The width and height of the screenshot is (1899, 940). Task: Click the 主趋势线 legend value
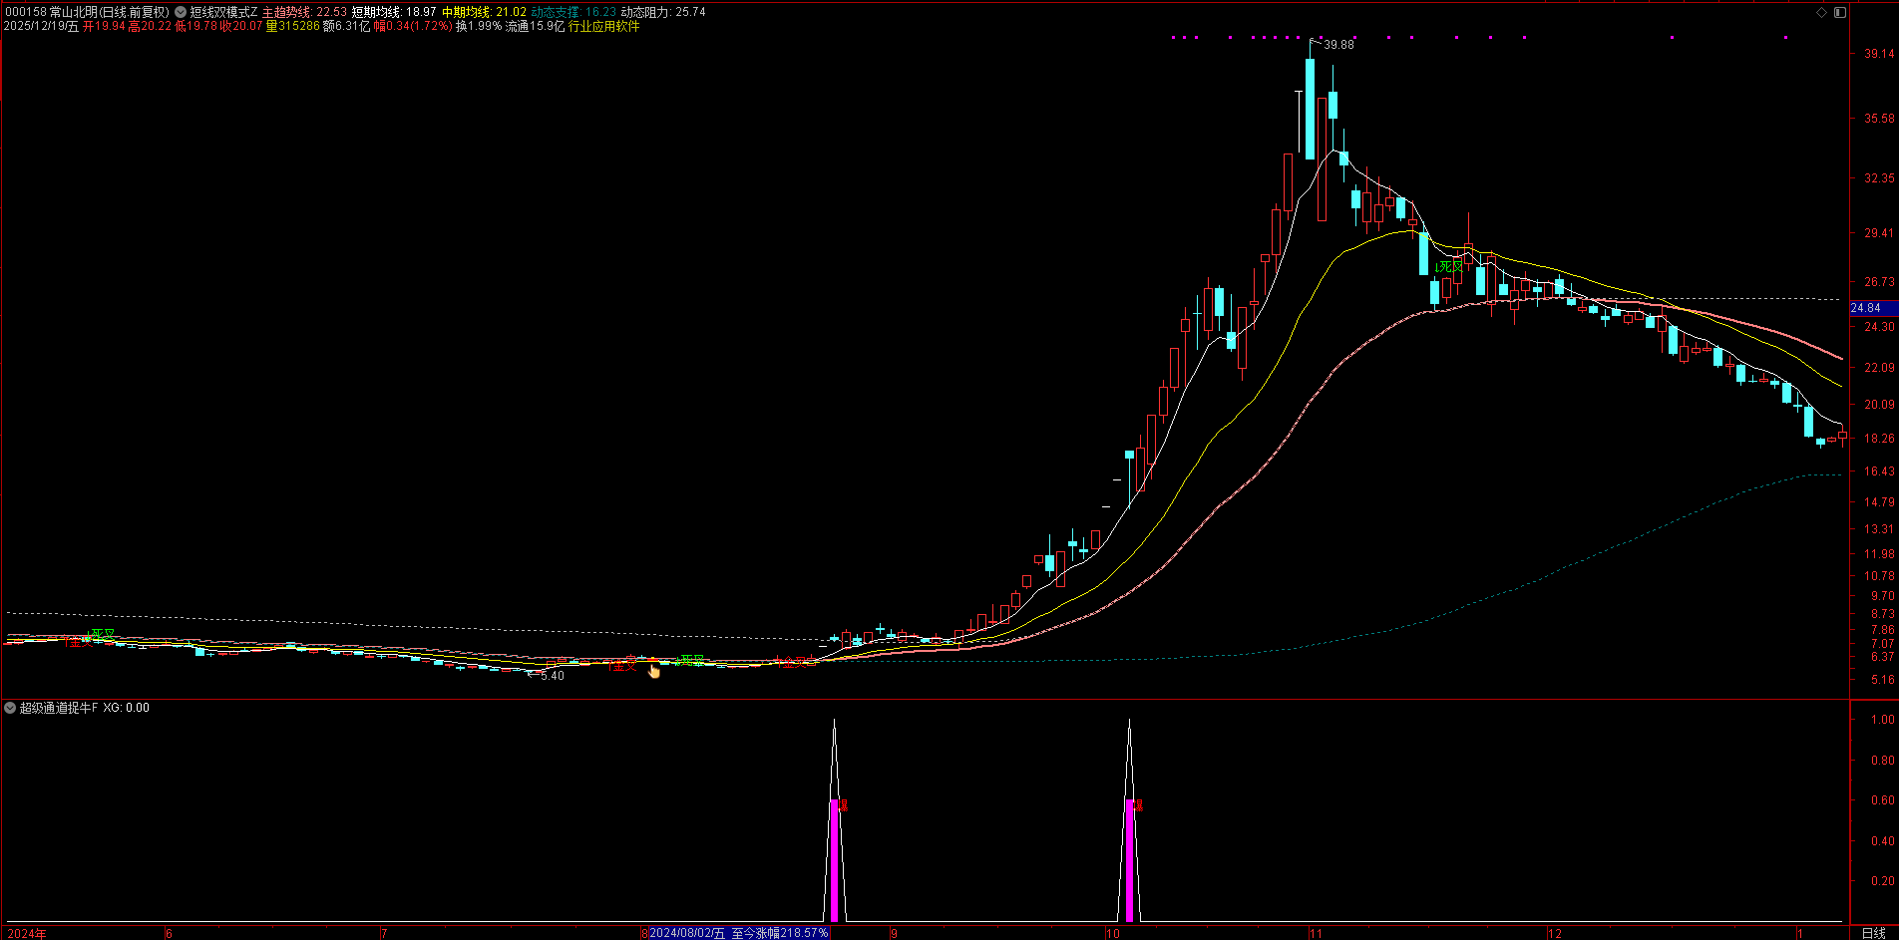(304, 12)
